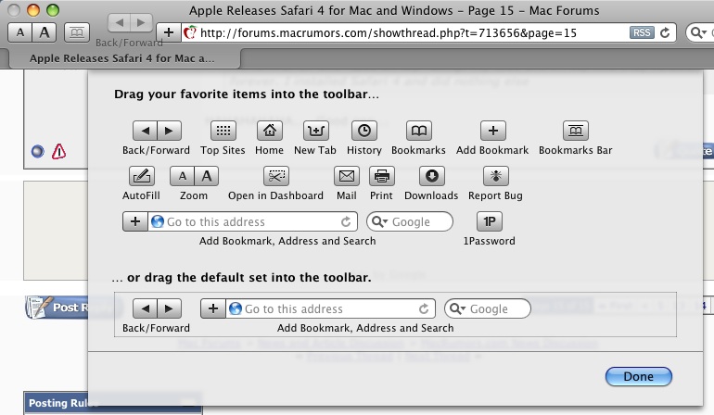Image resolution: width=714 pixels, height=415 pixels.
Task: Click reload arrow in item row address field
Action: click(x=346, y=221)
